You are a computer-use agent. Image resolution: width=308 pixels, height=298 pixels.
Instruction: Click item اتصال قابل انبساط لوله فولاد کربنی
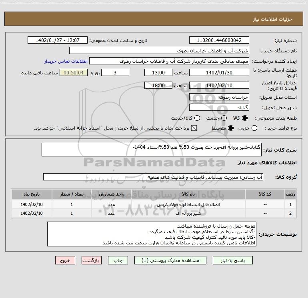[188, 205]
